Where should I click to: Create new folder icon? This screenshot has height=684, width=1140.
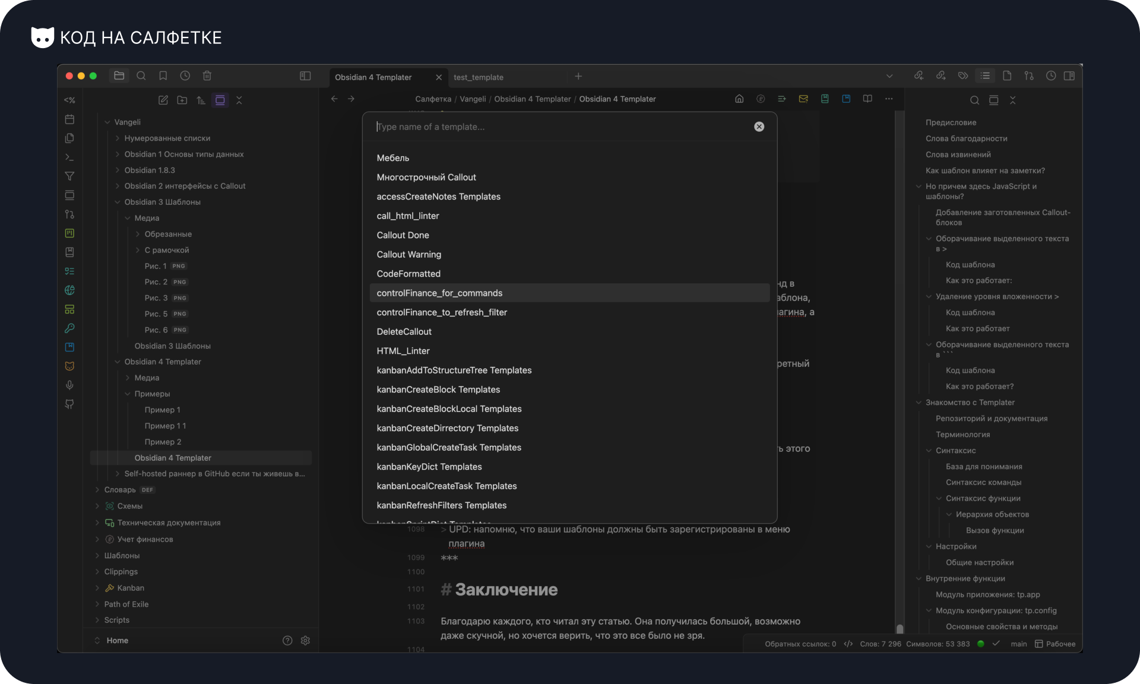tap(182, 100)
